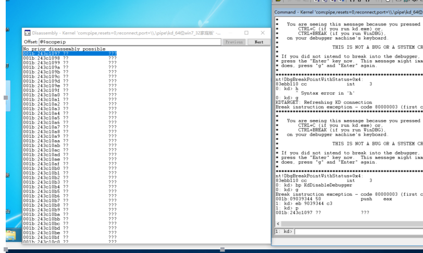Select disassembly row 001b:243c10ad
Image resolution: width=423 pixels, height=253 pixels.
[70, 154]
